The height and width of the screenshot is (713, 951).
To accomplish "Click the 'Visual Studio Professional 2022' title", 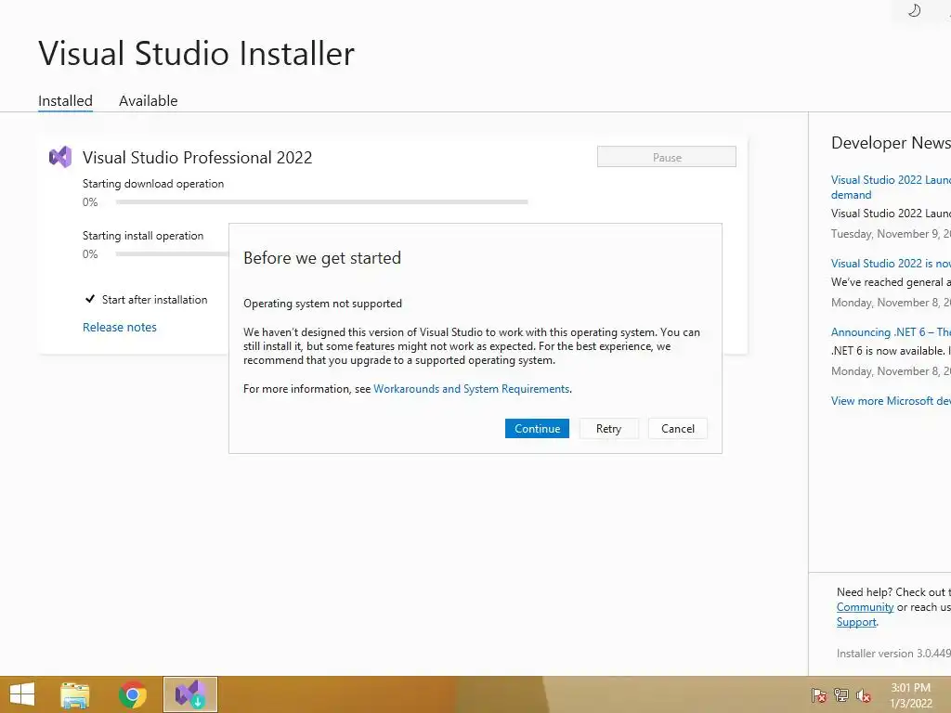I will point(197,158).
